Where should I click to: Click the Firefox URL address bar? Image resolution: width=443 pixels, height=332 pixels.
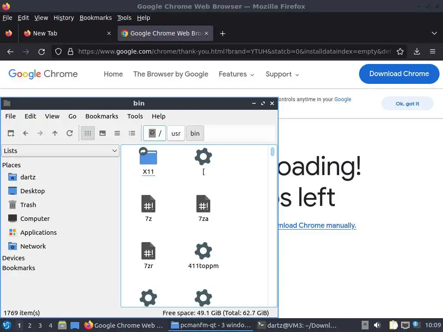tap(234, 52)
